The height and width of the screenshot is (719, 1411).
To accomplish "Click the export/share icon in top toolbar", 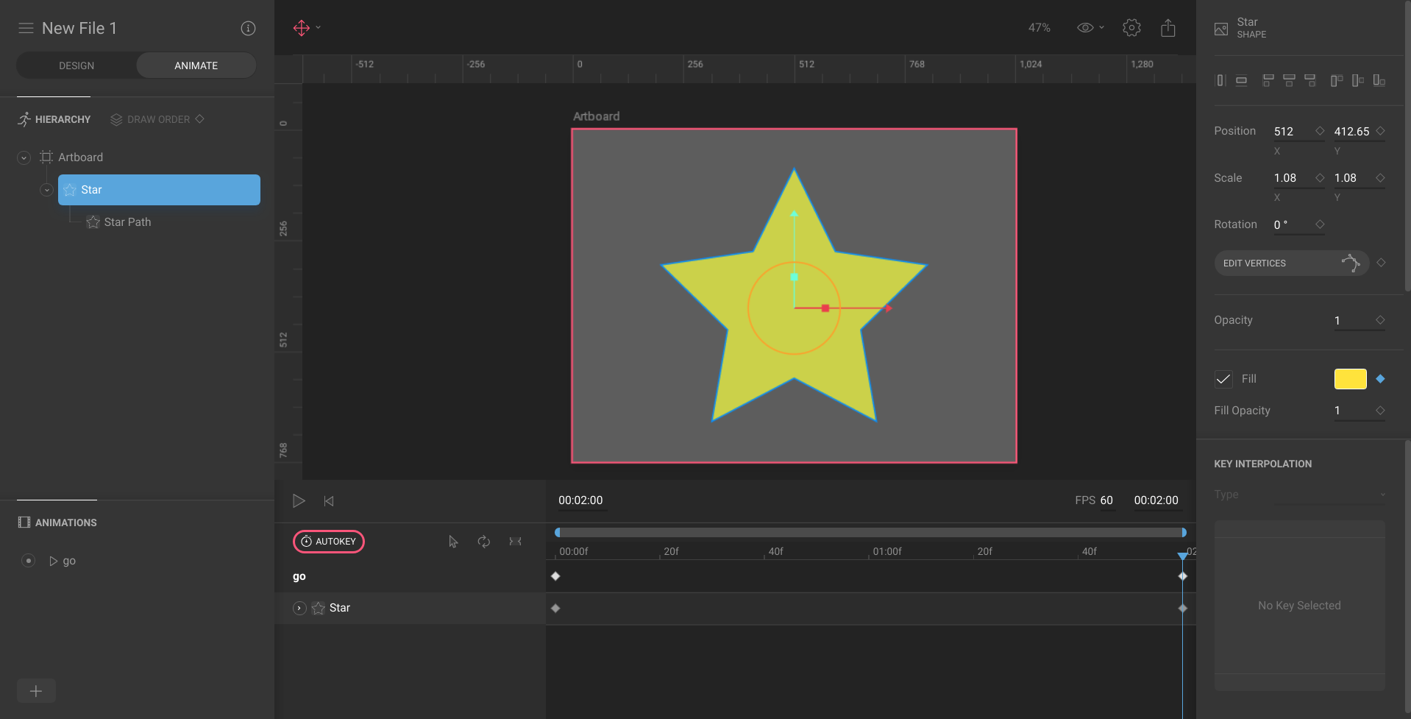I will pos(1168,27).
